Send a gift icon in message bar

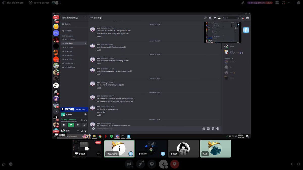204,129
